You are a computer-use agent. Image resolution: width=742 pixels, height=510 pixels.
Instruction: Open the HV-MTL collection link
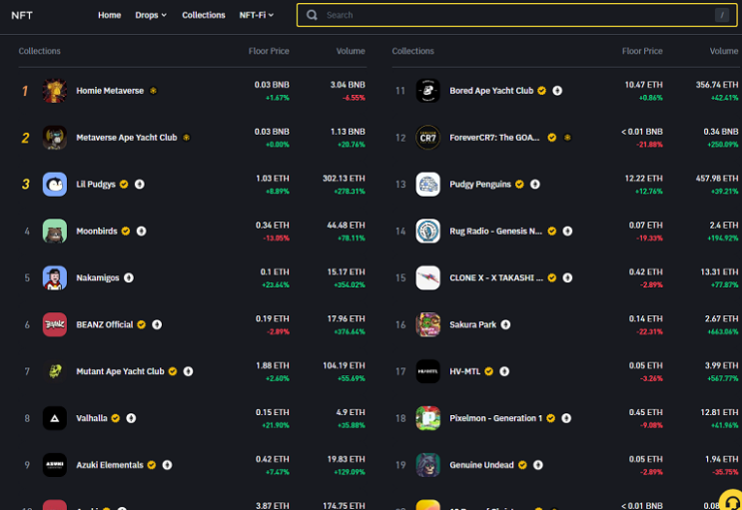click(464, 371)
